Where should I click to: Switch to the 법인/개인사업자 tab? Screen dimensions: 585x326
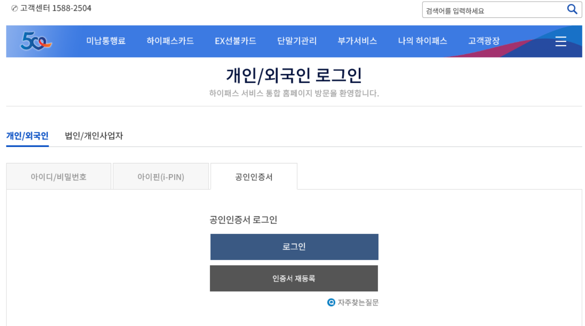coord(94,136)
